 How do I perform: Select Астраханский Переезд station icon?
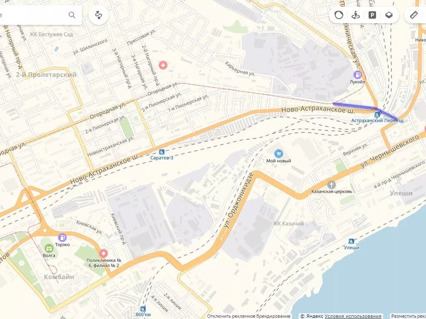(377, 115)
